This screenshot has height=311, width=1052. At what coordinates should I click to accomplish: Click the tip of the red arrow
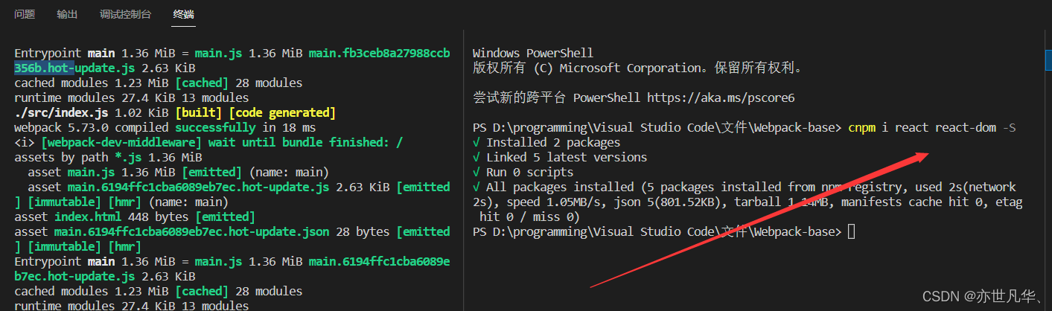tap(928, 153)
